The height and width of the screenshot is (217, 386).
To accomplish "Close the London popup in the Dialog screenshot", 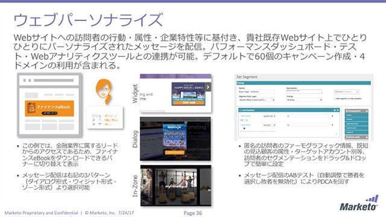I will click(x=186, y=122).
